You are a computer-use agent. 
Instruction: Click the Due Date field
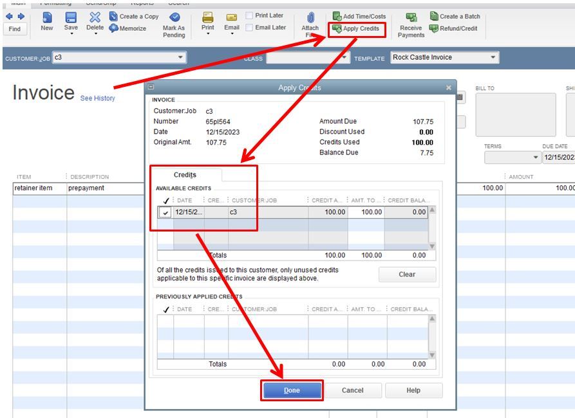[558, 158]
